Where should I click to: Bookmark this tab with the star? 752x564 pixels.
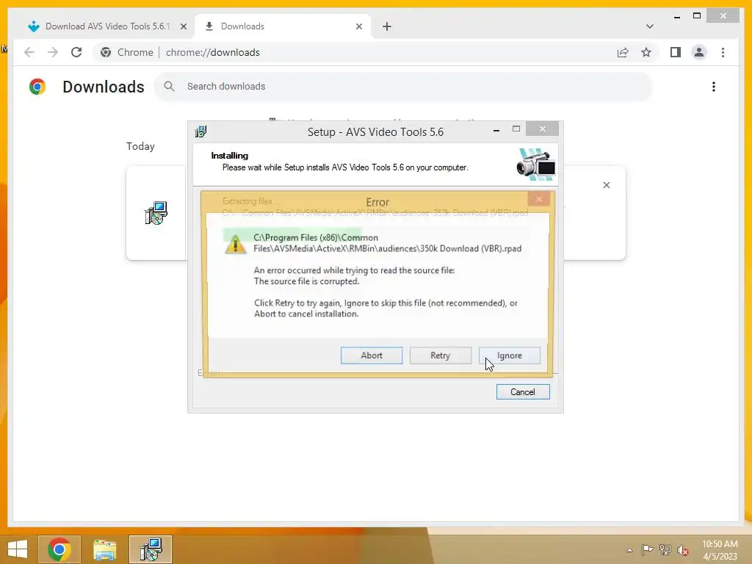click(646, 52)
